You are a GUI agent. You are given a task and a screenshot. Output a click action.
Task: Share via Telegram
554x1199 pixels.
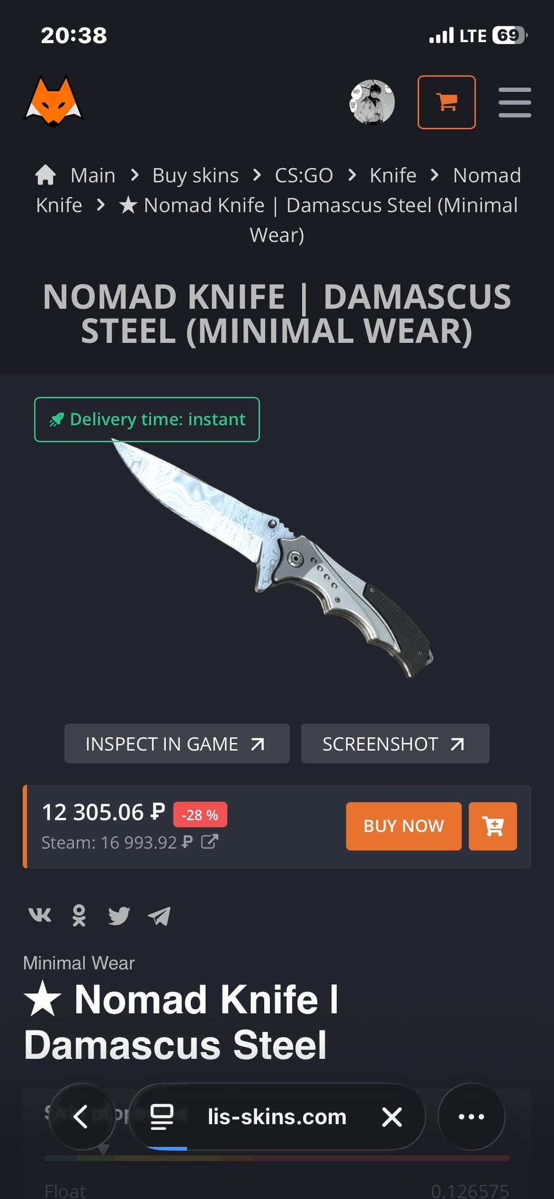[159, 915]
